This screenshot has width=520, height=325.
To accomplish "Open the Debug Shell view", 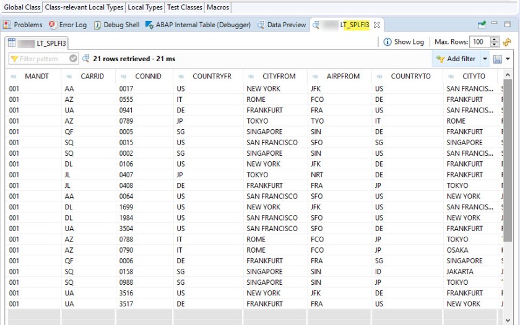I will click(x=116, y=25).
